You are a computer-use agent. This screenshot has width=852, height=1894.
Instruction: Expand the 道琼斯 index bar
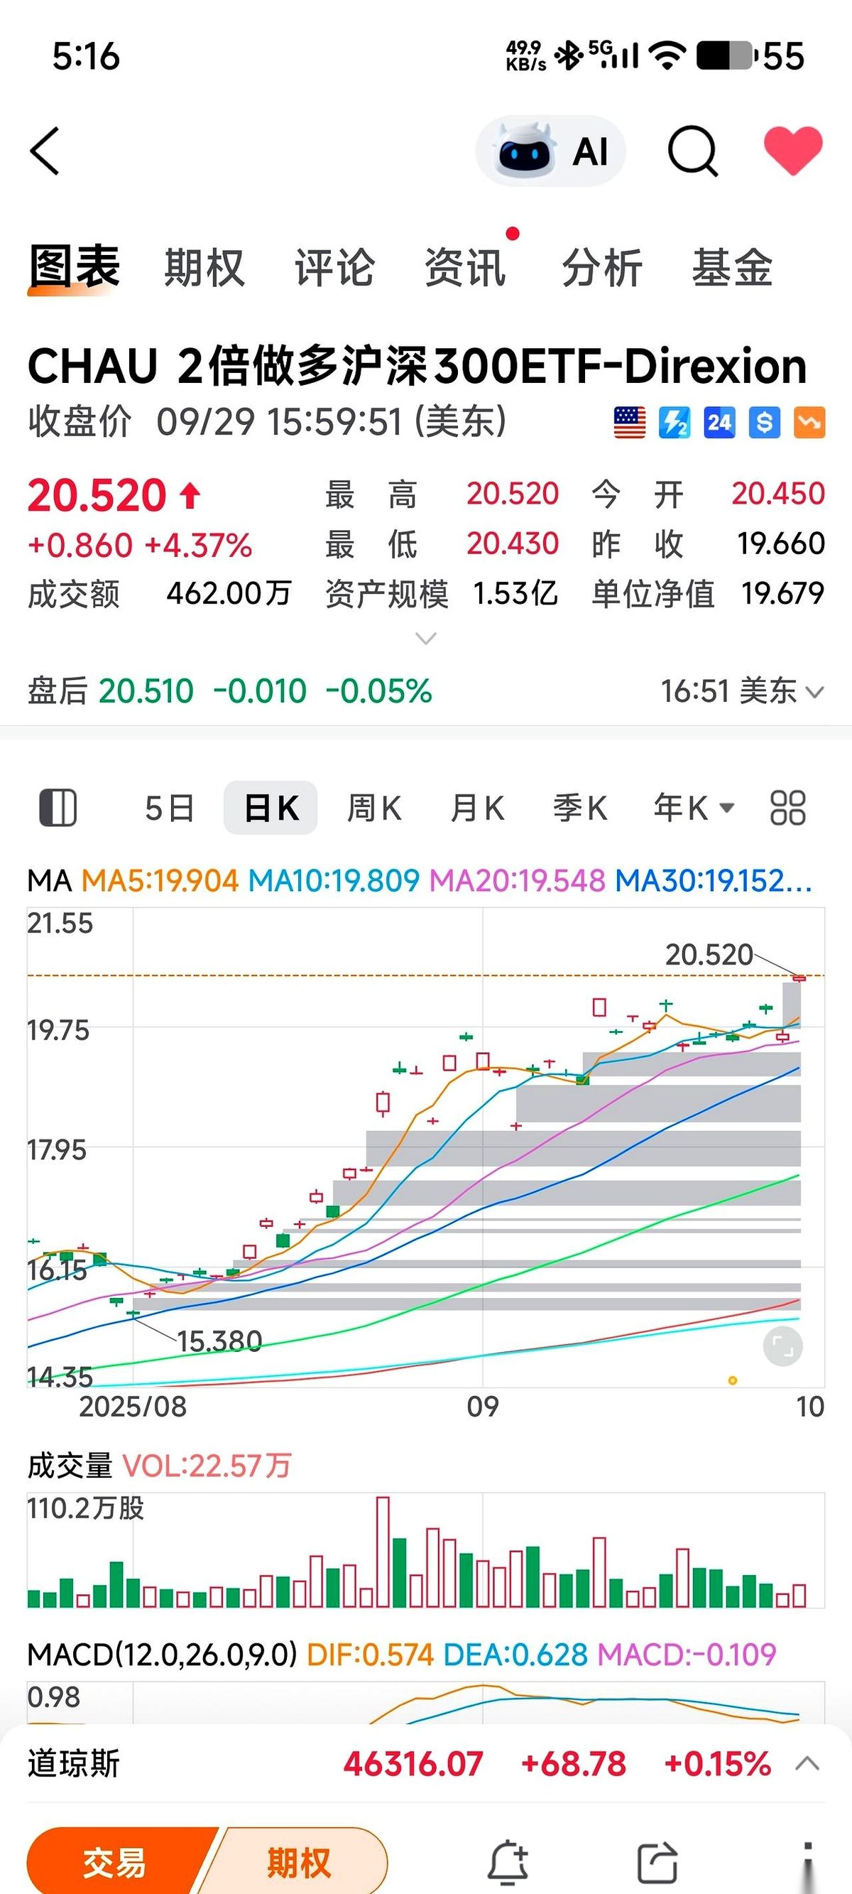click(807, 1764)
